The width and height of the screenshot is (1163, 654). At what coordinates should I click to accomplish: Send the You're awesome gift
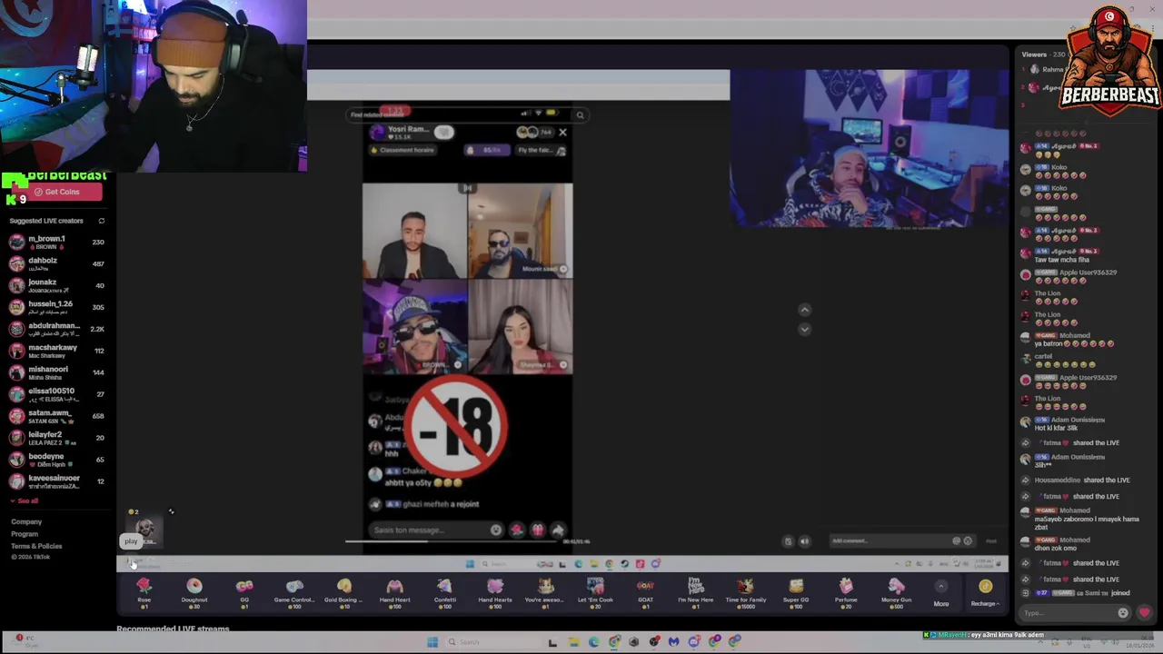pyautogui.click(x=545, y=592)
